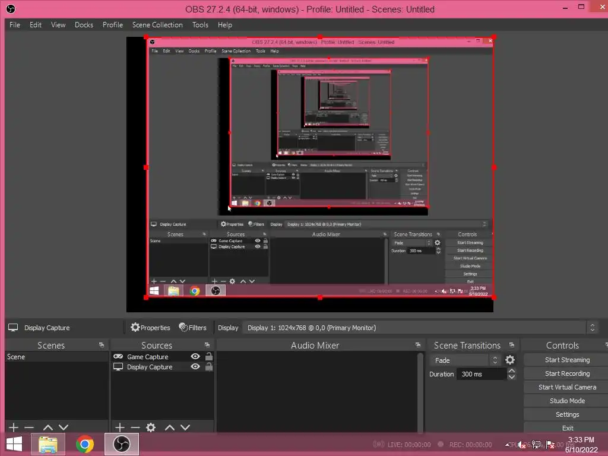Open OBS Settings button
The width and height of the screenshot is (608, 456).
pyautogui.click(x=567, y=414)
